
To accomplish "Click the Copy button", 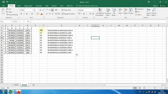I will click(x=9, y=12).
